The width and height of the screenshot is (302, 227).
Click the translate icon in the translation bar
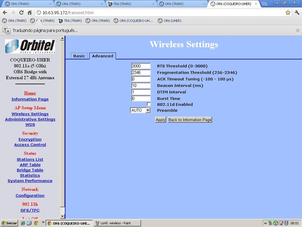click(6, 30)
